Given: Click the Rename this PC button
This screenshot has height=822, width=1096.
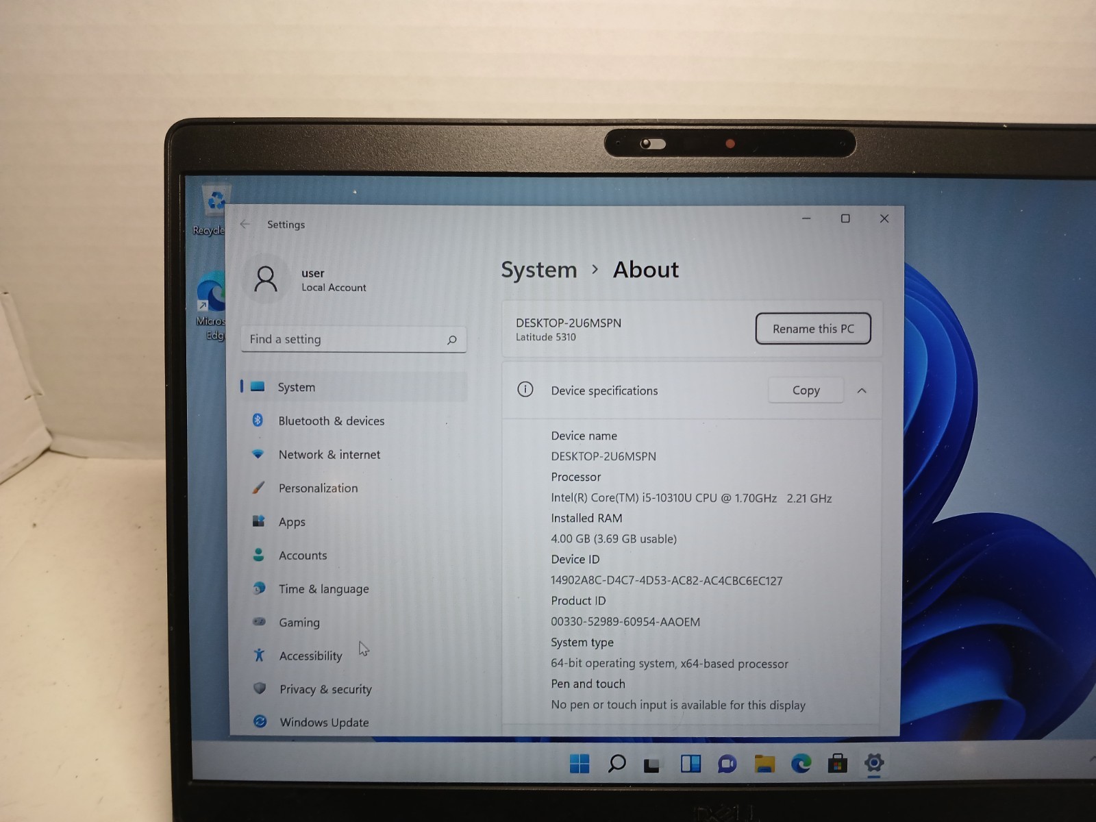Looking at the screenshot, I should pos(813,329).
